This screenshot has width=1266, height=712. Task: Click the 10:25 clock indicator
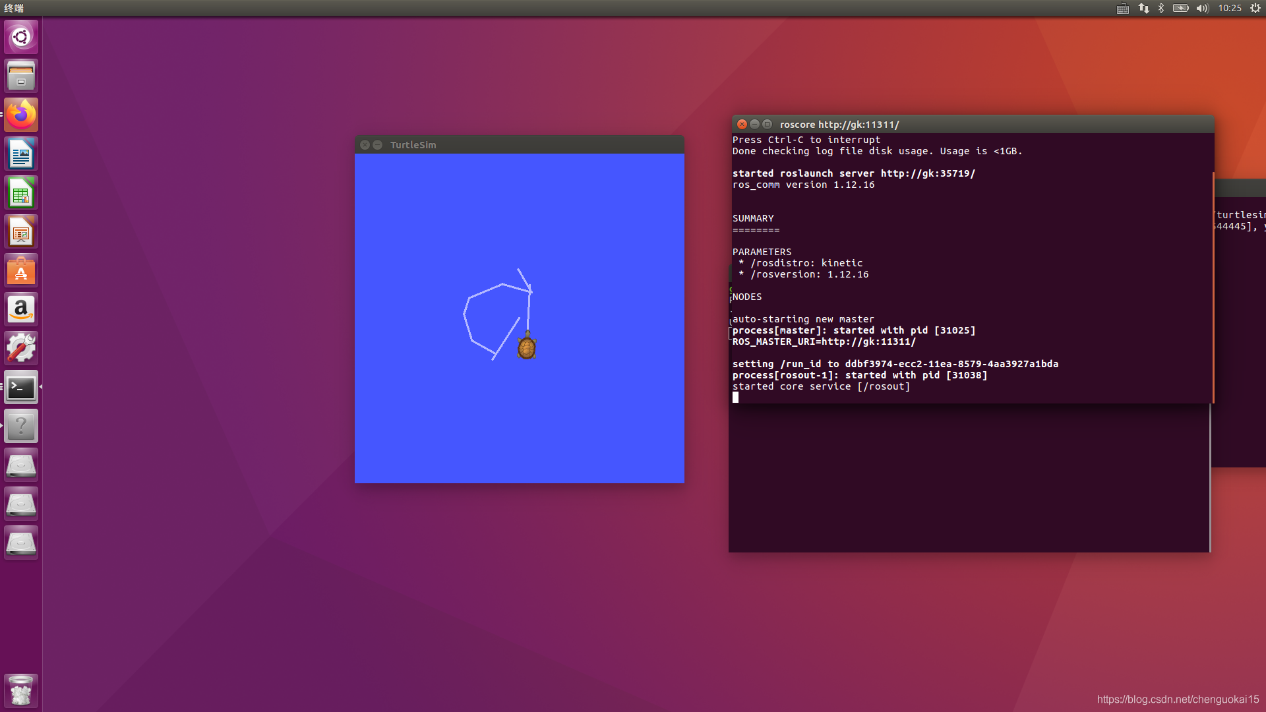coord(1229,8)
